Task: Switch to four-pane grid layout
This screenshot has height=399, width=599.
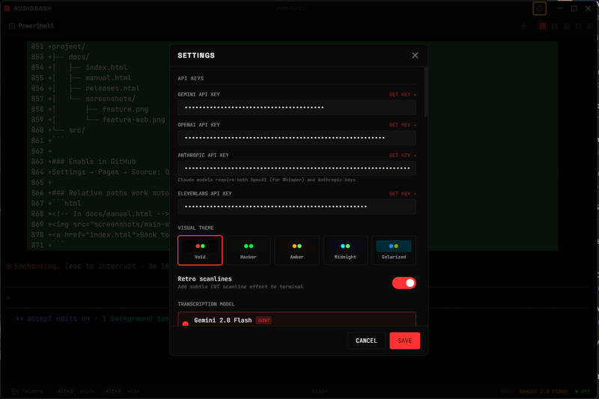Action: click(578, 26)
